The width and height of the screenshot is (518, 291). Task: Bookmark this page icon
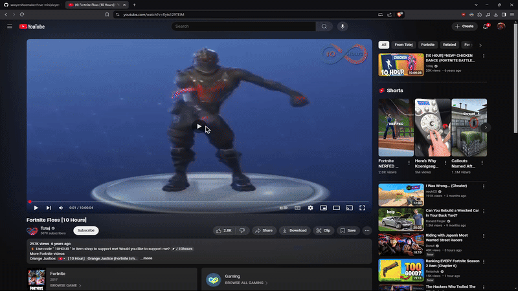[x=107, y=14]
